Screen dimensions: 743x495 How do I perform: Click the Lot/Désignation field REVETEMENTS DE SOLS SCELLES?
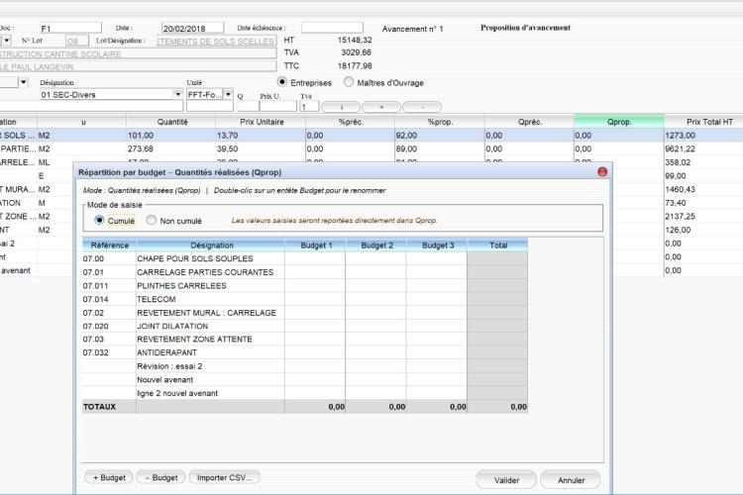[x=216, y=42]
